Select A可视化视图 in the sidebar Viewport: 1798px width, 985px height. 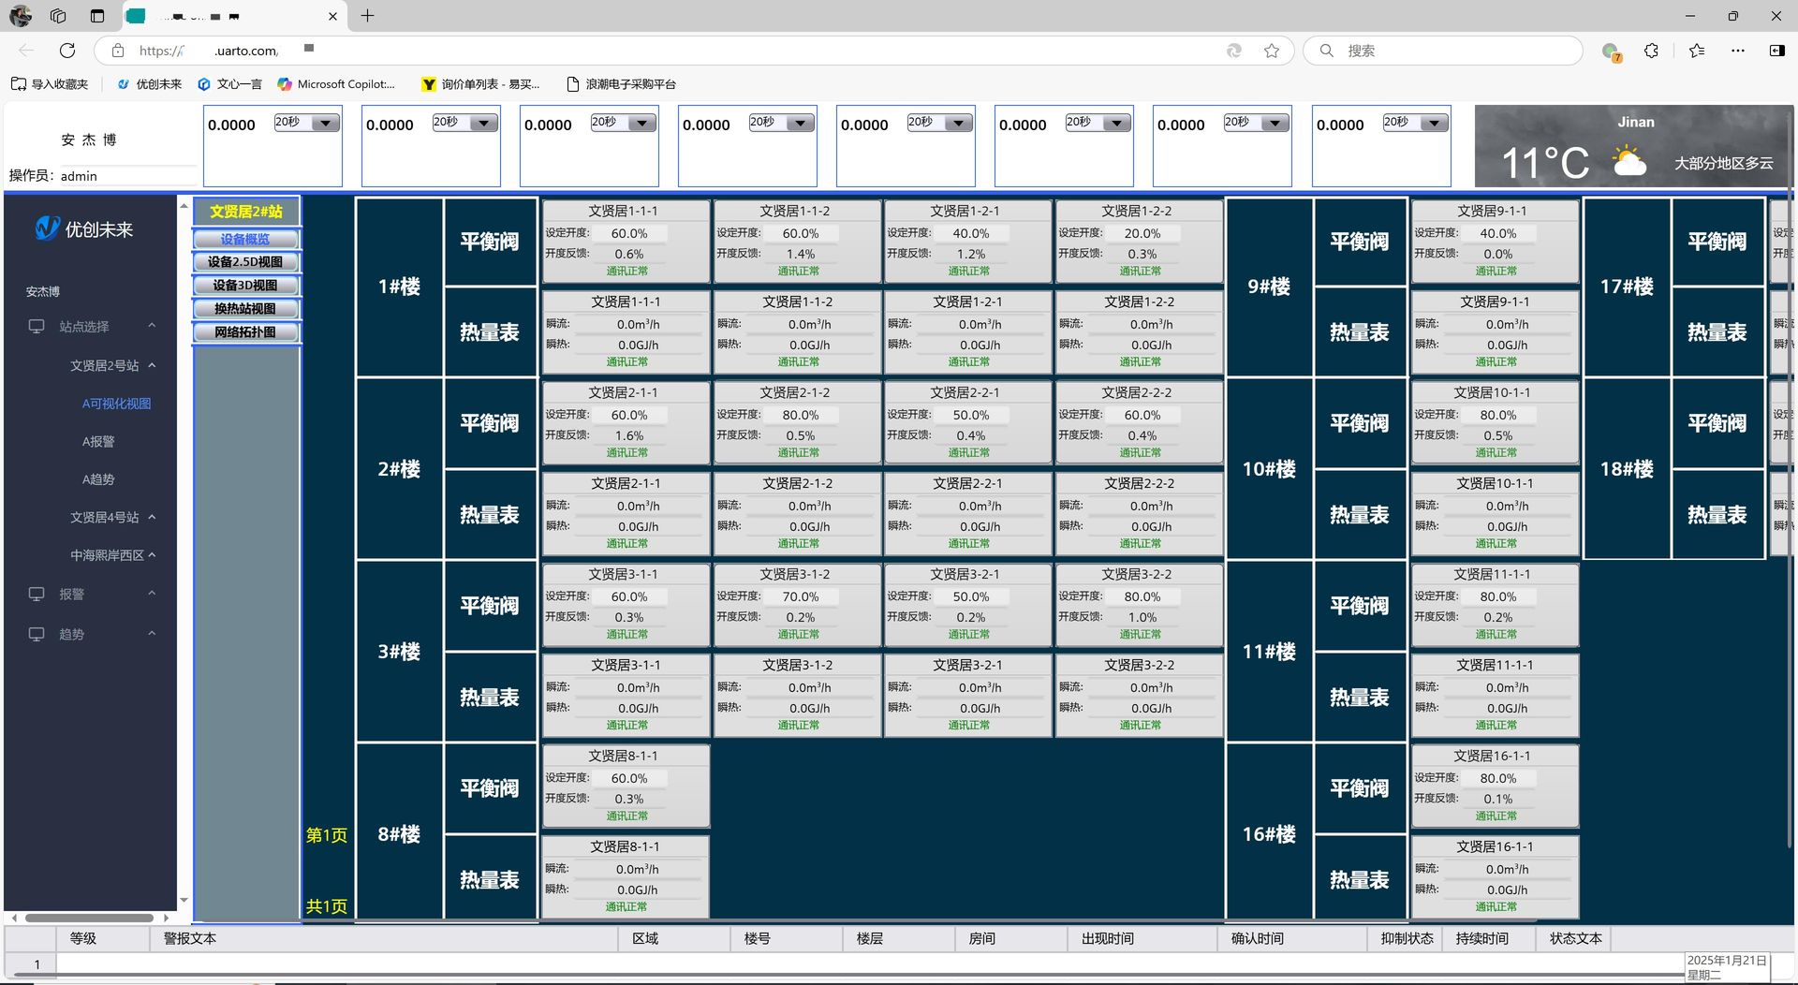(116, 404)
